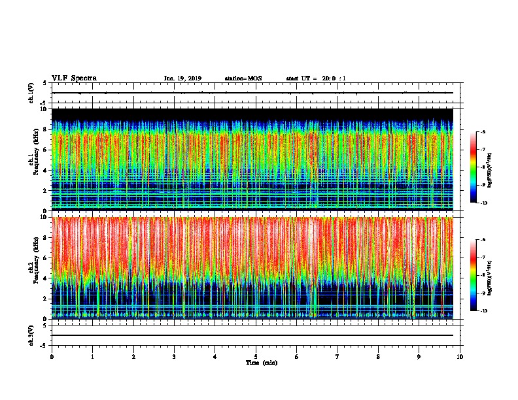Viewport: 518px width, 400px height.
Task: Select the "Jan. 19, 2019" date text
Action: coord(182,78)
